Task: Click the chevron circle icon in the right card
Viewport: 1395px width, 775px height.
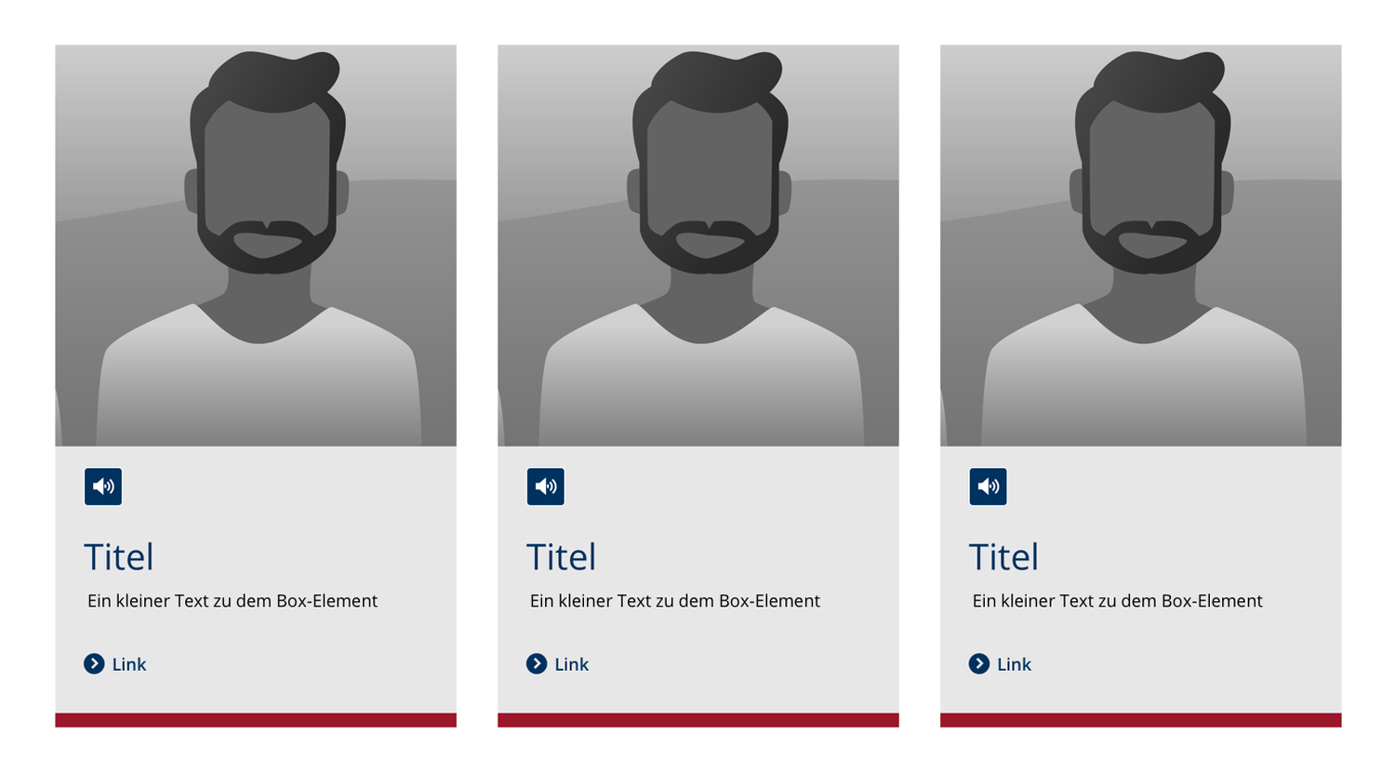Action: pos(979,663)
